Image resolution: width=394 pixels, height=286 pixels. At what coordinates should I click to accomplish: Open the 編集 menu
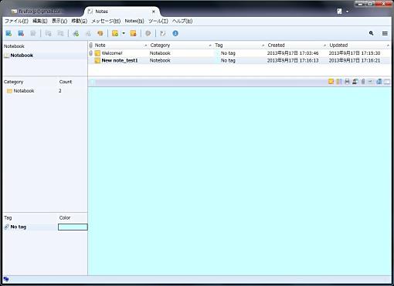coord(40,21)
